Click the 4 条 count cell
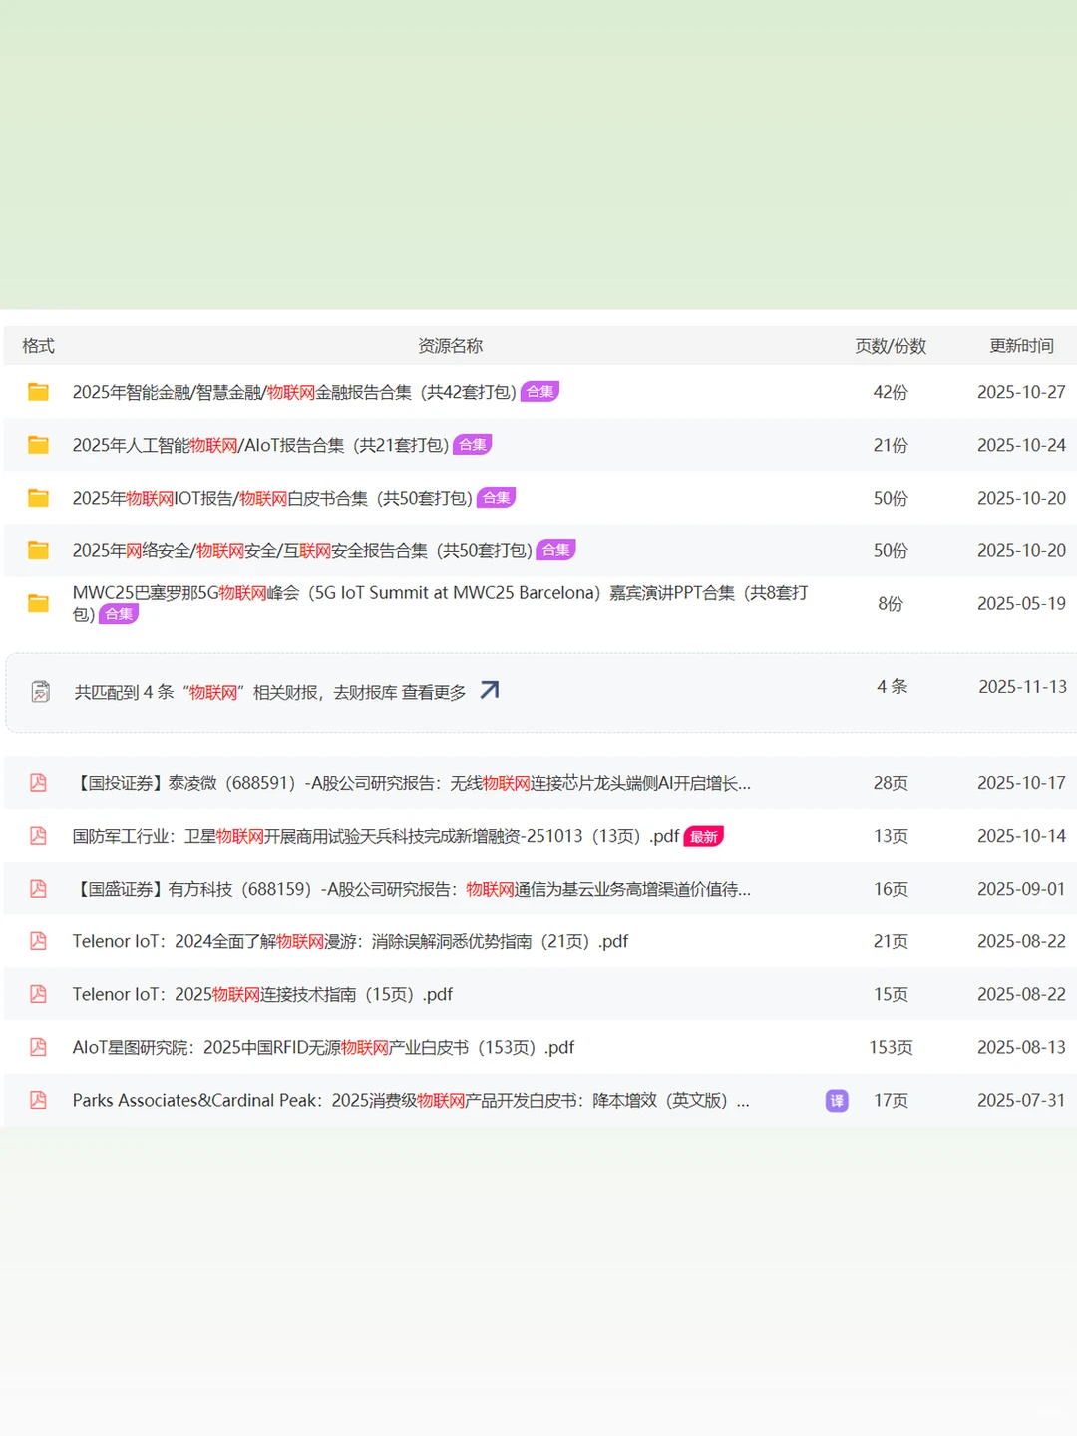This screenshot has width=1077, height=1436. pyautogui.click(x=892, y=686)
